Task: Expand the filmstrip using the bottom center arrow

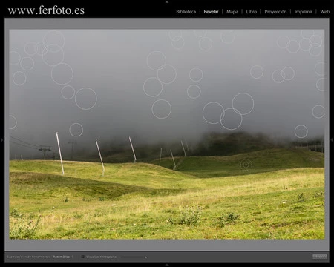Action: tap(167, 265)
